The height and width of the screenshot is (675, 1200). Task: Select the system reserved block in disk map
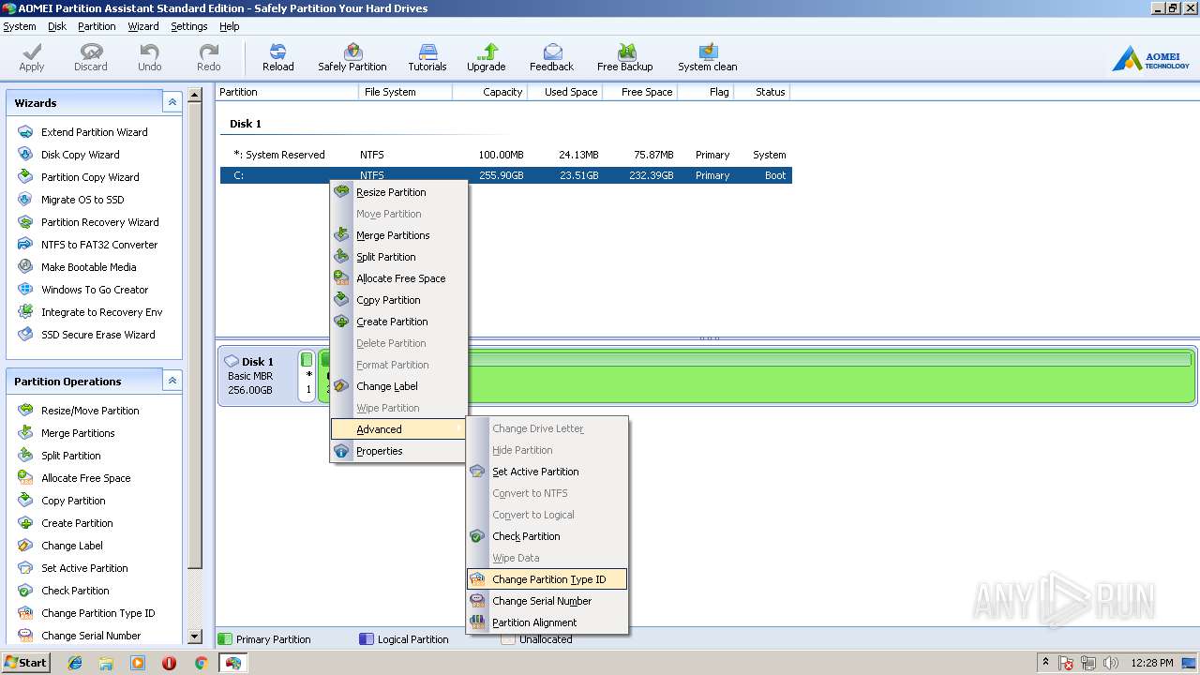(x=307, y=376)
